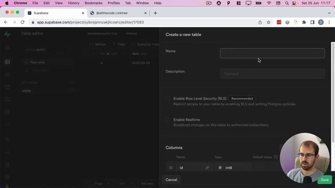Click the green Save button
This screenshot has width=335, height=188.
[325, 180]
